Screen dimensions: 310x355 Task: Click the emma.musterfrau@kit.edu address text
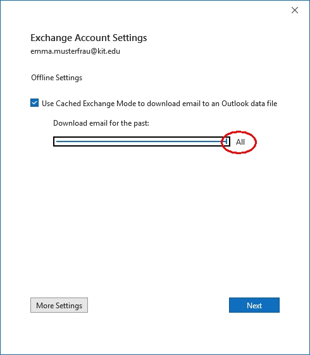[x=75, y=51]
